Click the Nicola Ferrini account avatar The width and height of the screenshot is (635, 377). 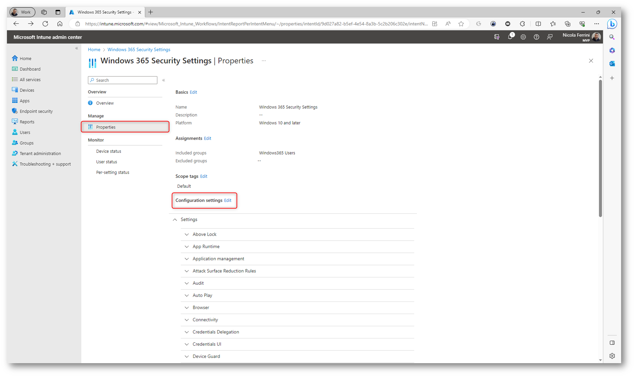click(x=596, y=37)
